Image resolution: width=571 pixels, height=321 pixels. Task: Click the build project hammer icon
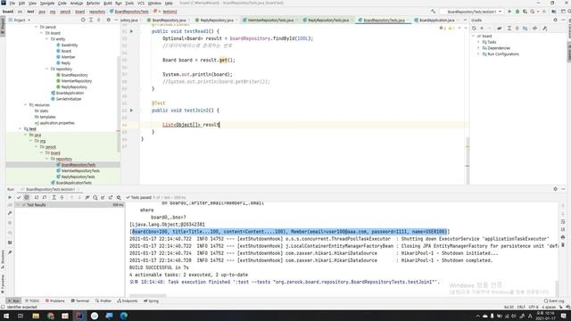pyautogui.click(x=433, y=12)
